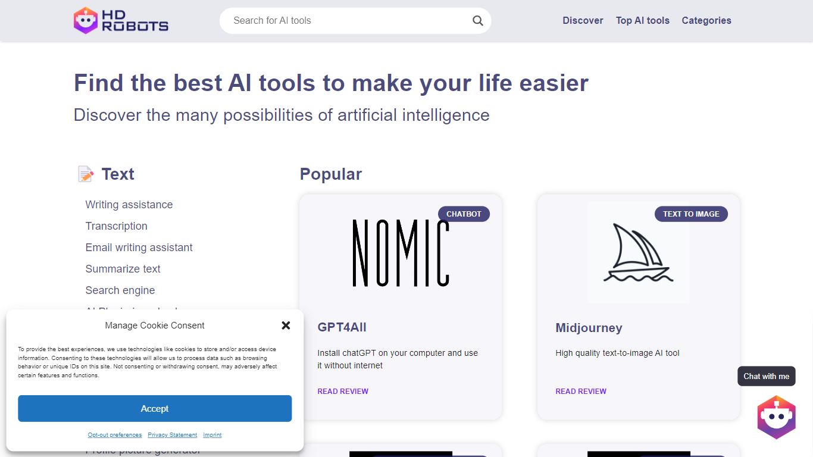Select Writing assistance category
The image size is (813, 457).
coord(129,205)
